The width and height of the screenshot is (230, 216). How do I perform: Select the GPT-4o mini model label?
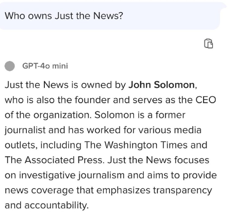click(x=45, y=66)
